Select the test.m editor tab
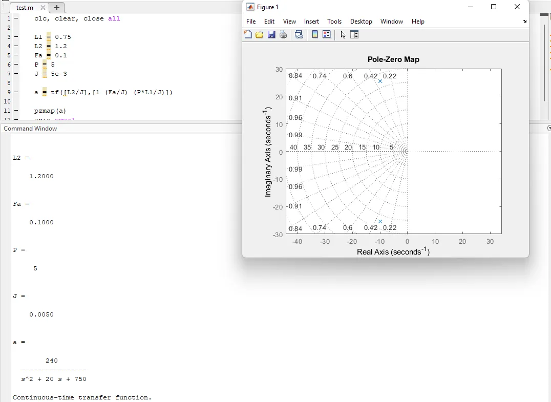 25,8
